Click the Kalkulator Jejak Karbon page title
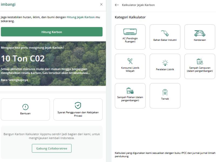 [x=138, y=5]
